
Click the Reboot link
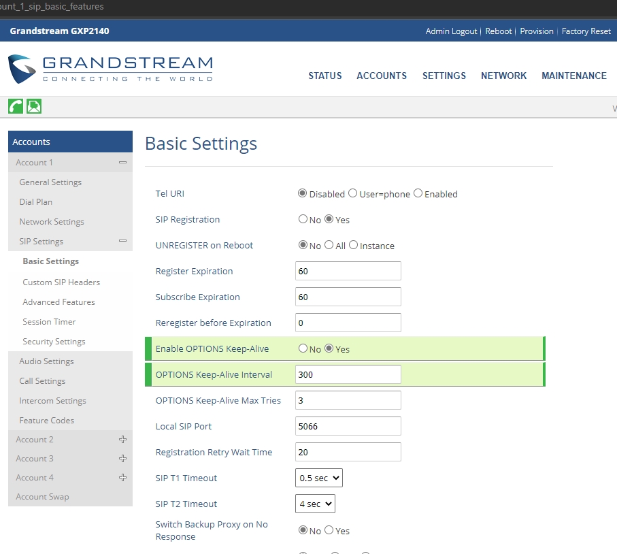pyautogui.click(x=498, y=31)
